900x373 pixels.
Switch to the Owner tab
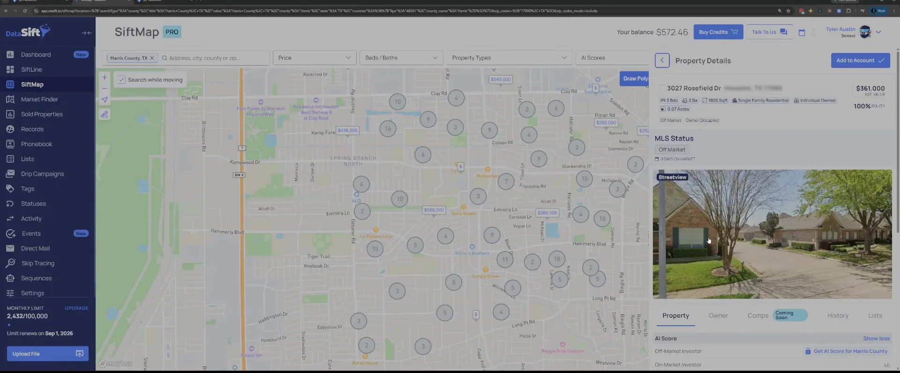pos(718,316)
